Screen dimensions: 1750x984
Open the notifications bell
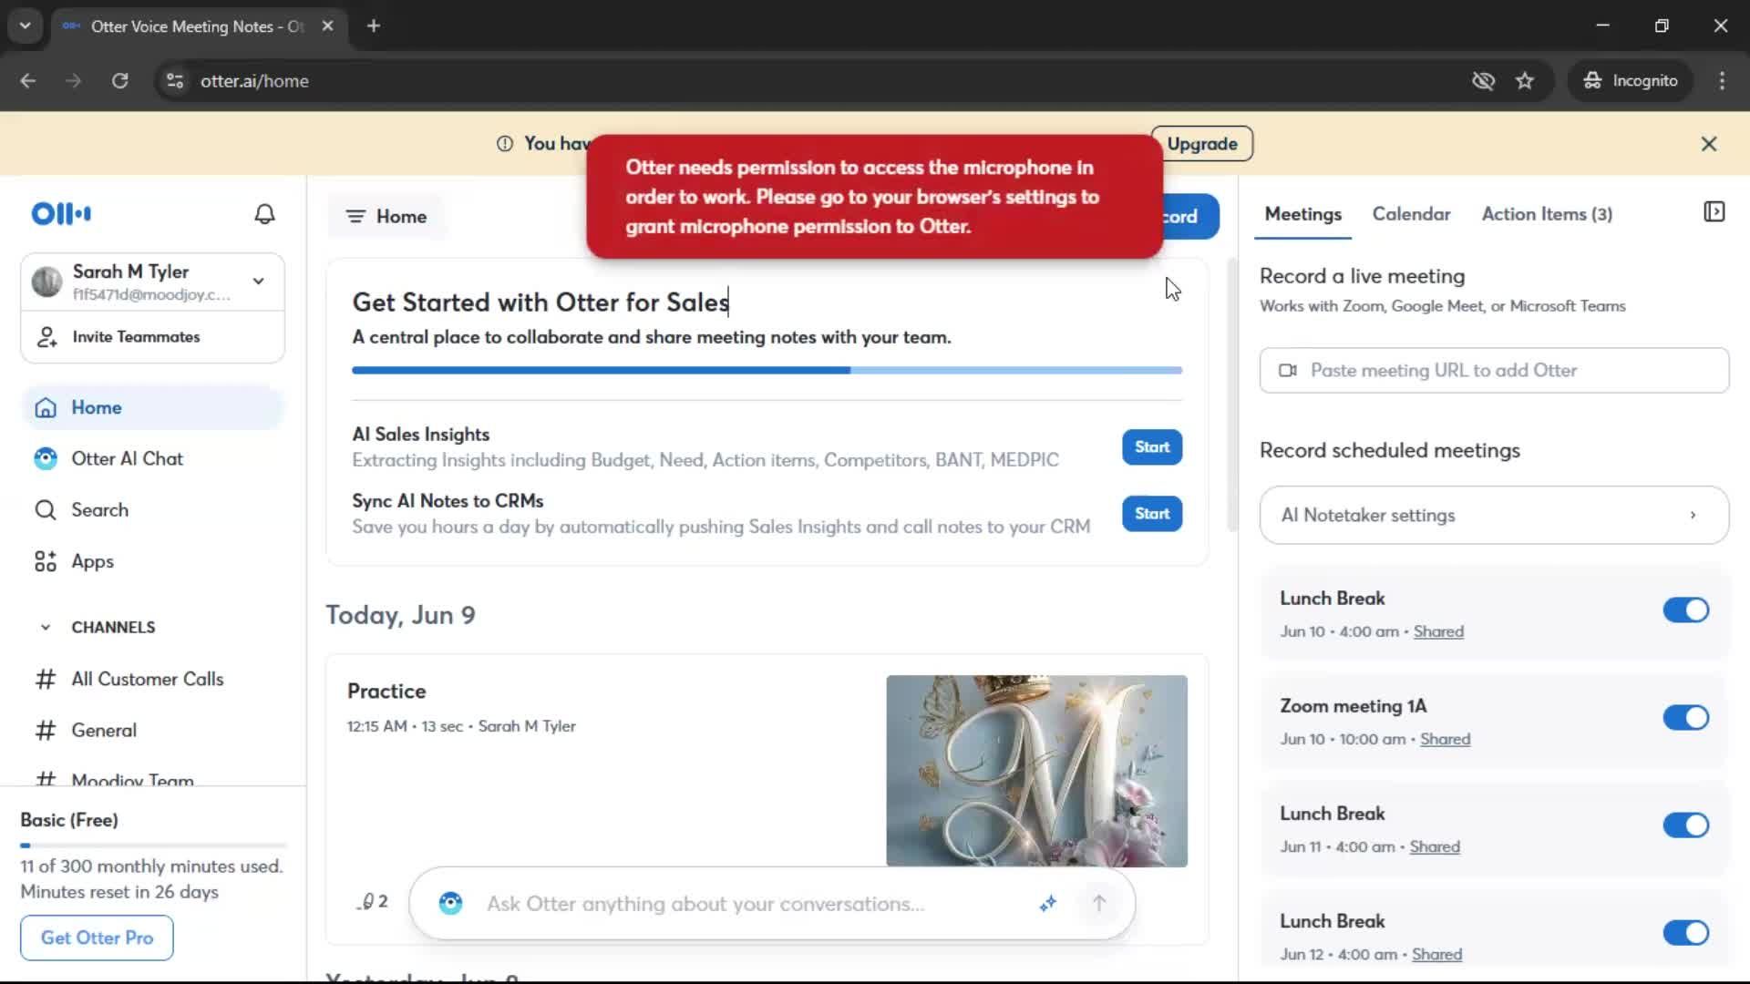[x=264, y=214]
